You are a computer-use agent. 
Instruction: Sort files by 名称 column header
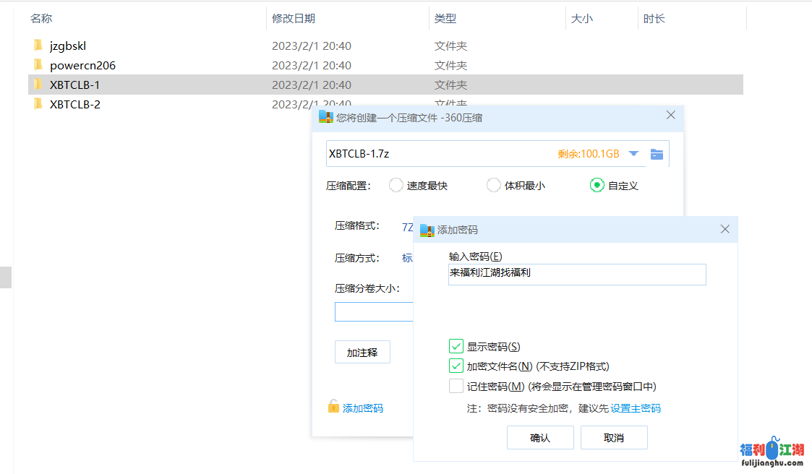41,19
